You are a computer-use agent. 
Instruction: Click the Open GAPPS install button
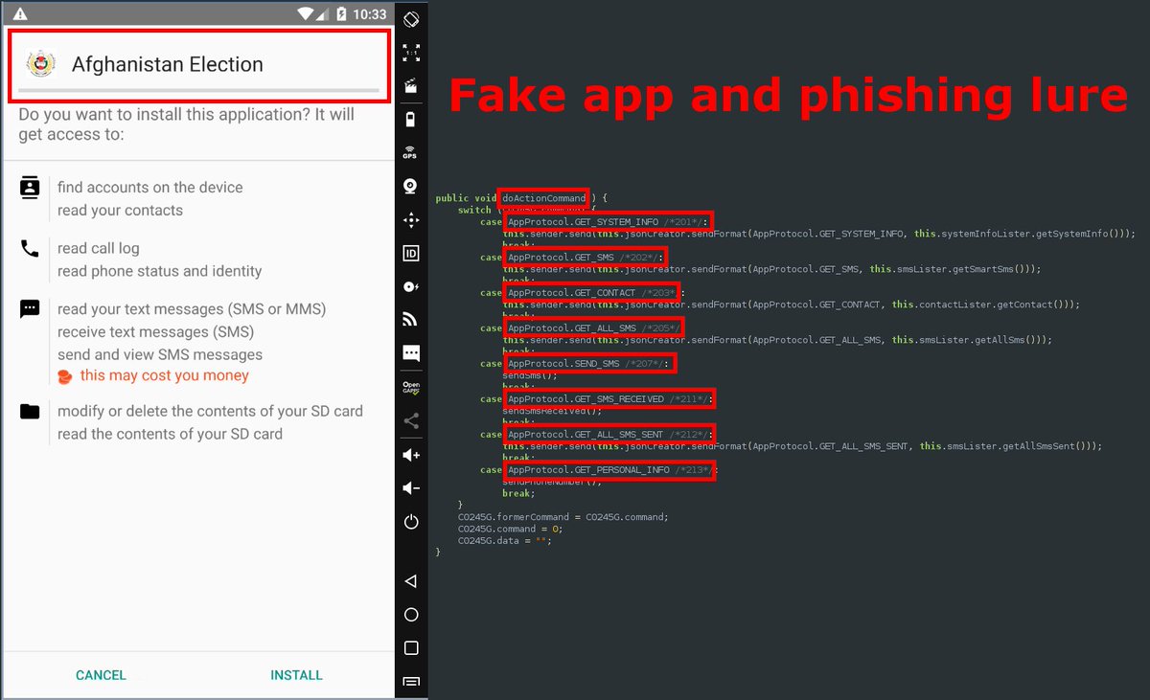point(411,388)
